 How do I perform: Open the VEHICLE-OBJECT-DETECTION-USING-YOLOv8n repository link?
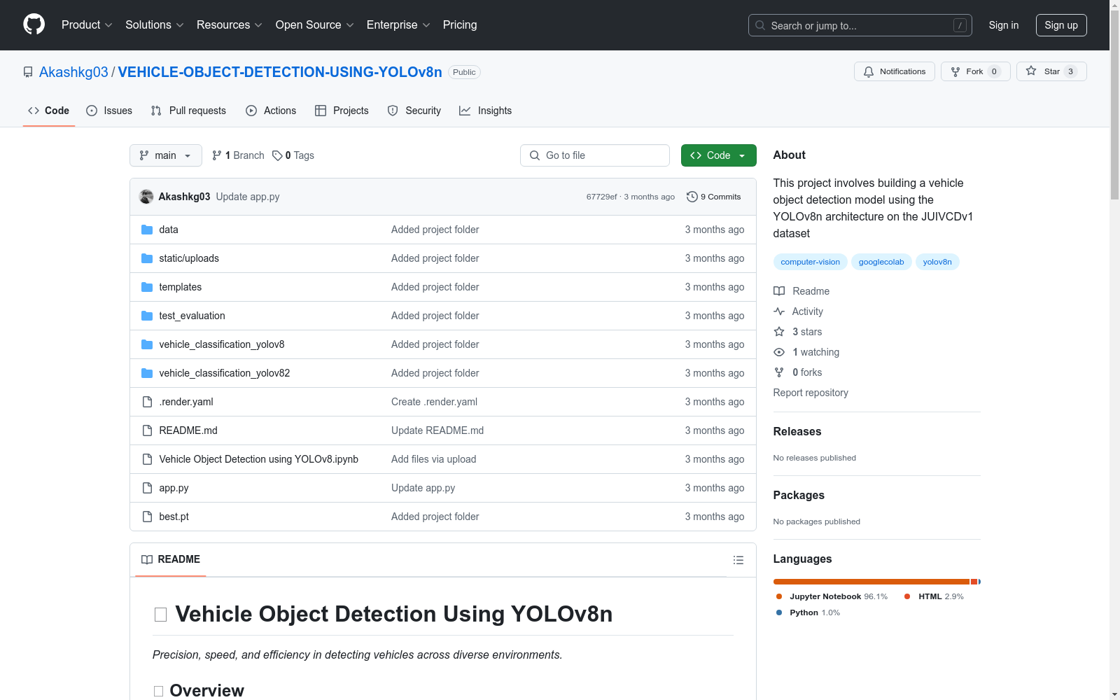coord(280,72)
